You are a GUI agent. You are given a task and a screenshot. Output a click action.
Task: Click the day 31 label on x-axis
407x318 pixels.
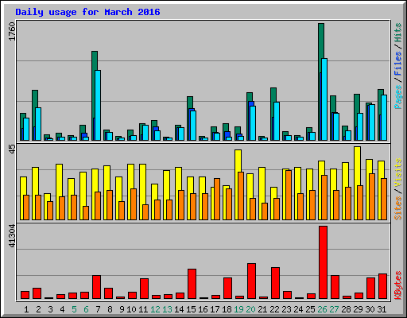click(382, 309)
